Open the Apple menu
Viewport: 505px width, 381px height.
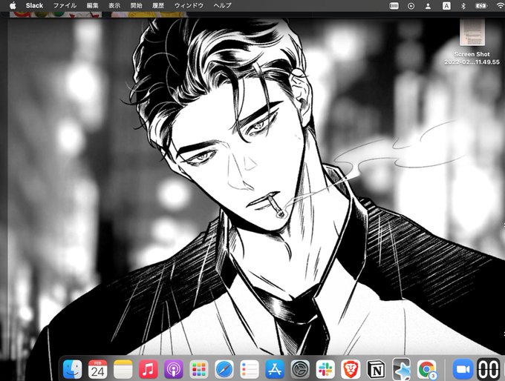click(x=13, y=5)
